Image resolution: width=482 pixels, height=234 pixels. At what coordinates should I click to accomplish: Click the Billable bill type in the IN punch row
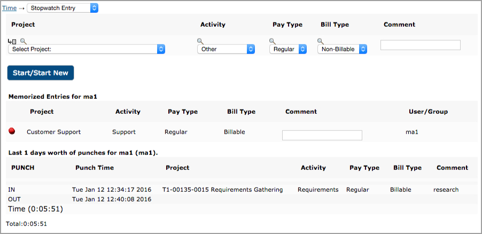coord(401,190)
